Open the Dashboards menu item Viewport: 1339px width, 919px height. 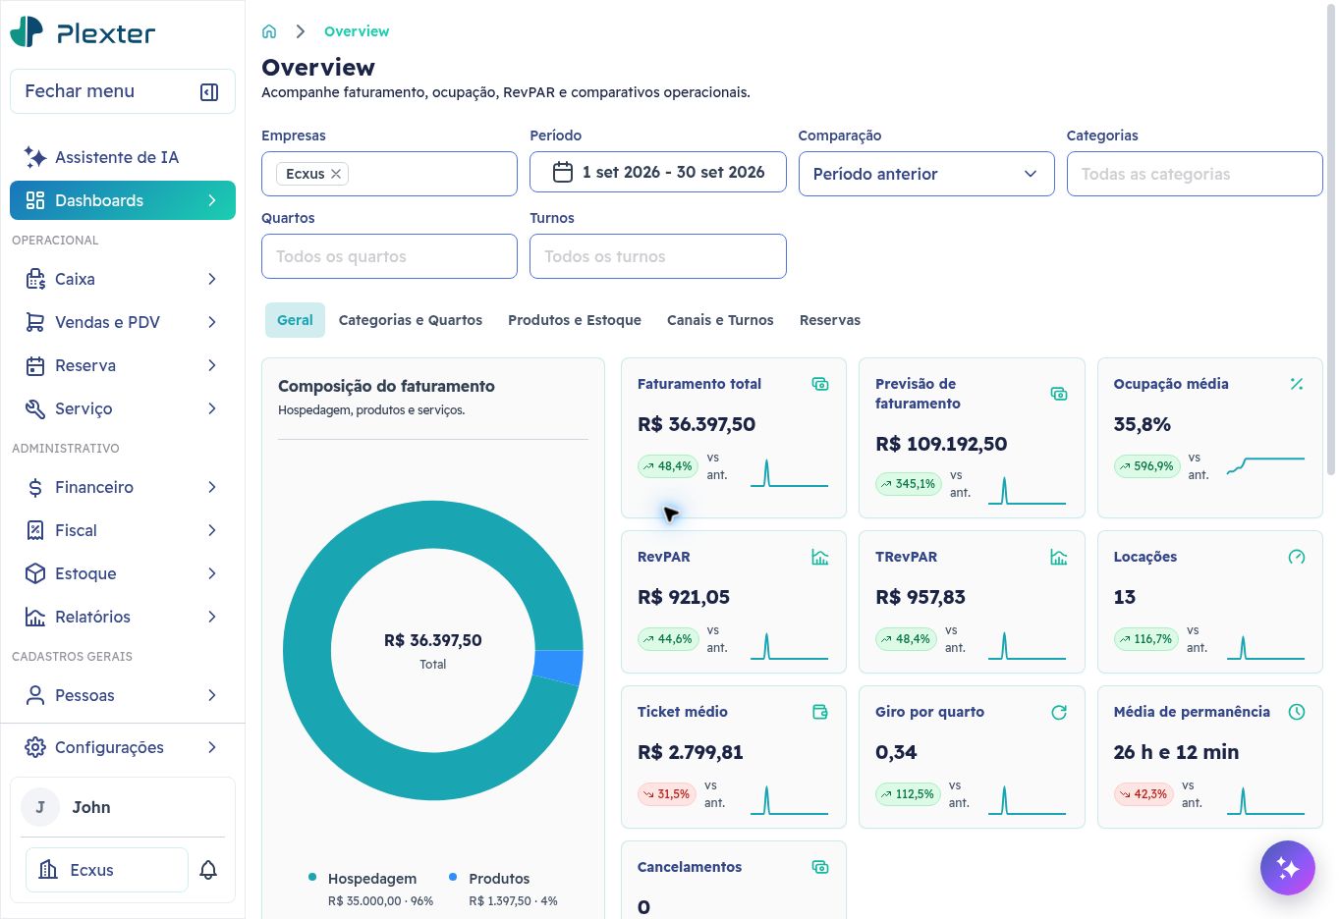[123, 200]
